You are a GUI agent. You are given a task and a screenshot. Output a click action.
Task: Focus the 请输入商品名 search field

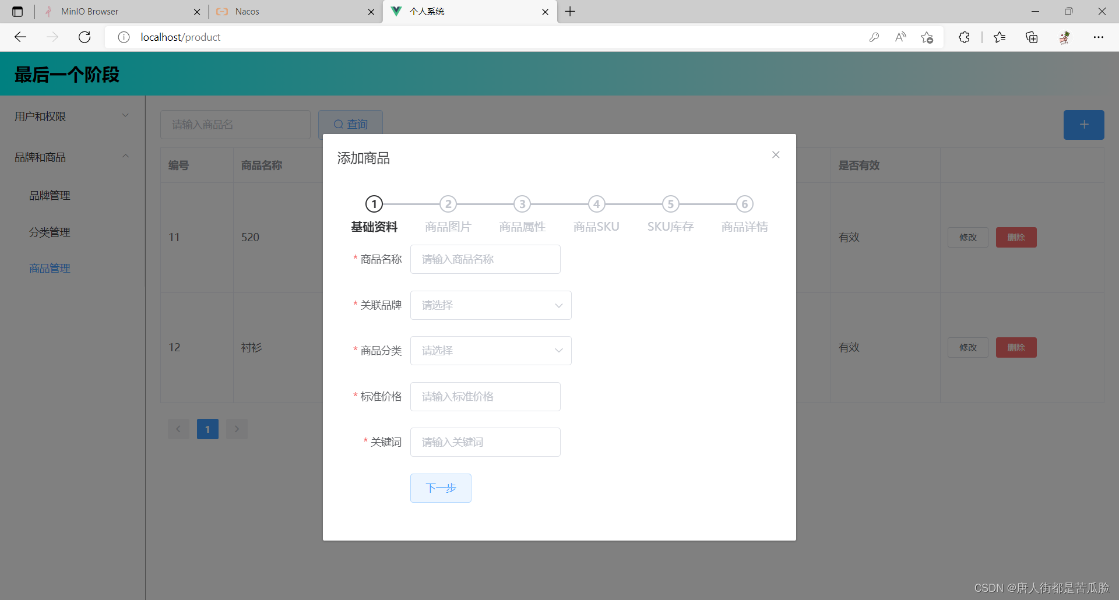235,125
